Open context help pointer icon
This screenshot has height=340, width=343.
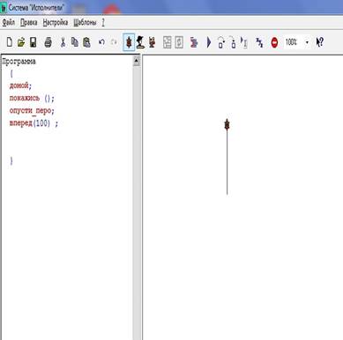pos(319,42)
